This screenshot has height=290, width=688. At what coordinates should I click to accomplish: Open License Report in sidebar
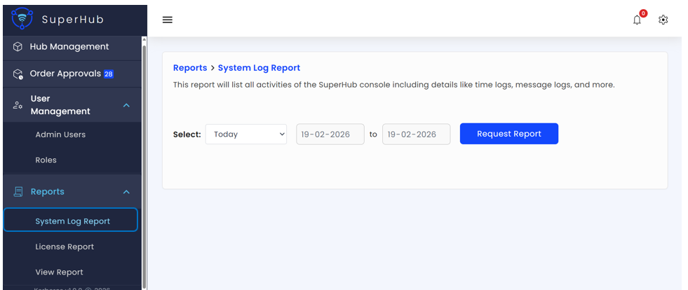pyautogui.click(x=65, y=247)
